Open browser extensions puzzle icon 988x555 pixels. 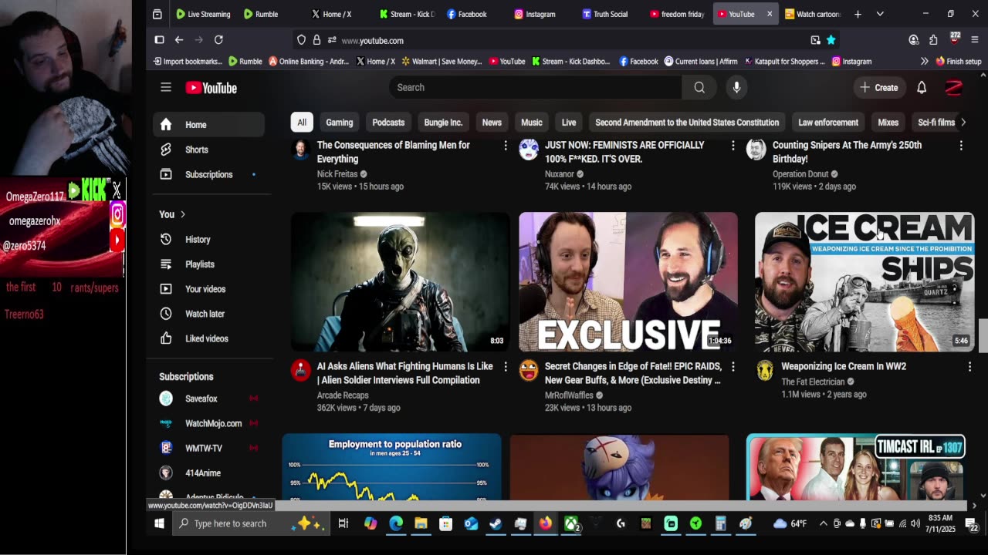933,40
